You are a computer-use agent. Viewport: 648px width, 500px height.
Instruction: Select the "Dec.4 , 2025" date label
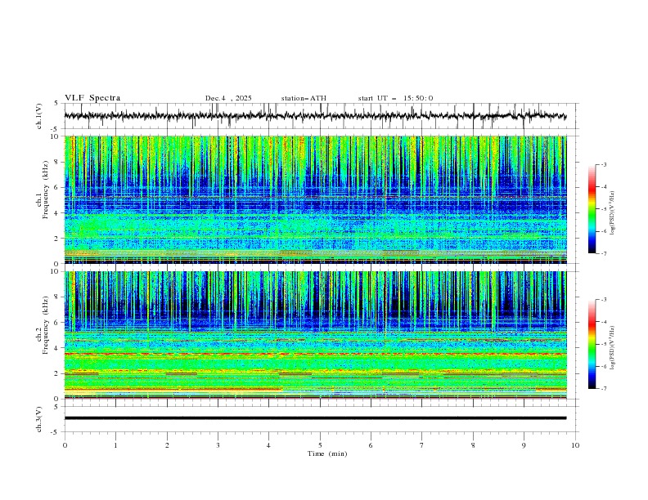[228, 98]
